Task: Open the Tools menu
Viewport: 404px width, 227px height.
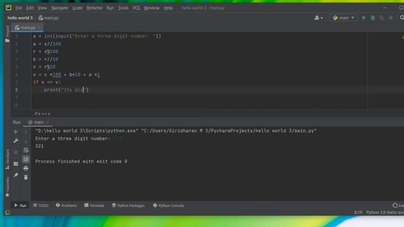Action: 123,8
